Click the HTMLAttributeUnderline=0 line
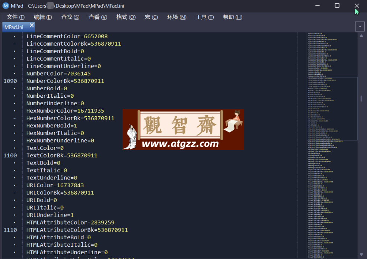Screen dimensions: 367x259 click(x=67, y=252)
